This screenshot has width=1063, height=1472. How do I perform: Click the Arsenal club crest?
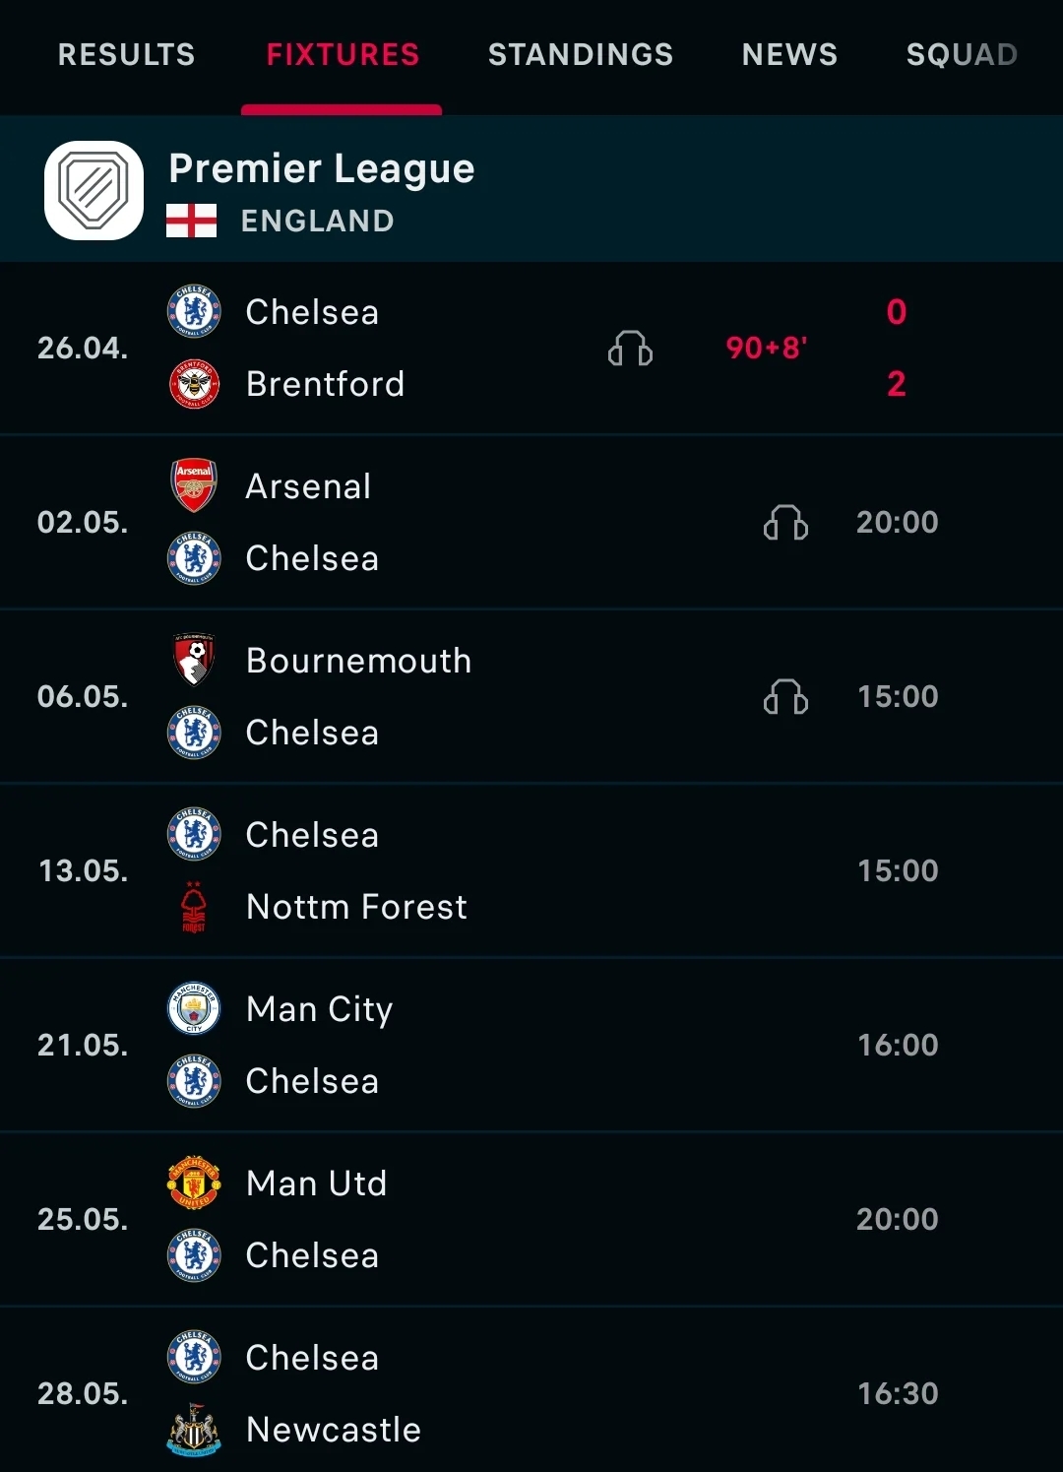click(194, 485)
